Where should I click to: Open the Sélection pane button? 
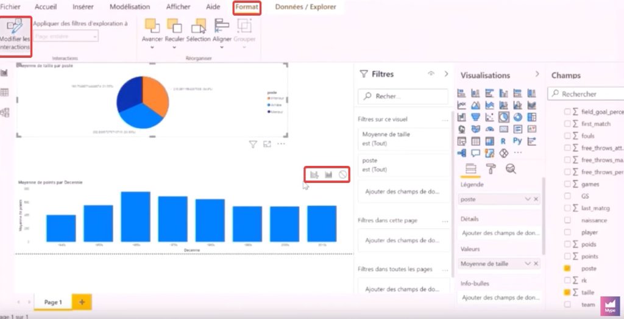coord(198,30)
